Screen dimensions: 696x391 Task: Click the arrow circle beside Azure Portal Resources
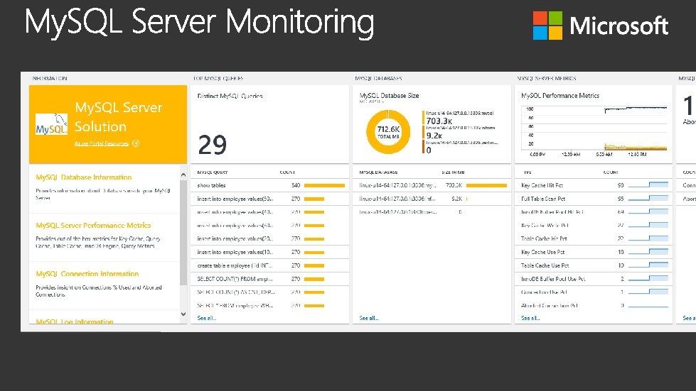coord(136,143)
